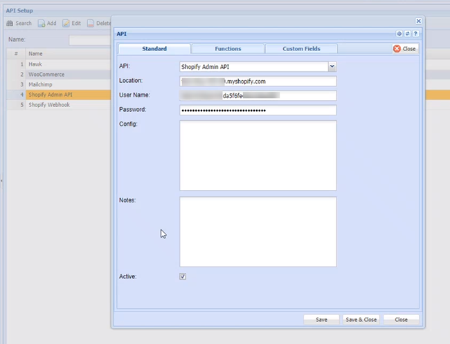Click inside the Config text area
The image size is (450, 344).
coord(258,155)
